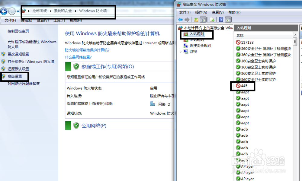
Task: Click the Up one level folder toolbar icon
Action: pos(196,19)
